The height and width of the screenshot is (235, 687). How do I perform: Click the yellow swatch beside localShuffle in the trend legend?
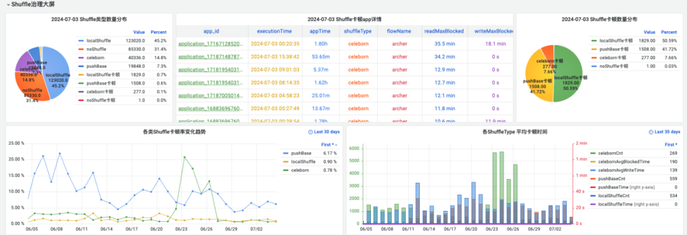pos(286,162)
